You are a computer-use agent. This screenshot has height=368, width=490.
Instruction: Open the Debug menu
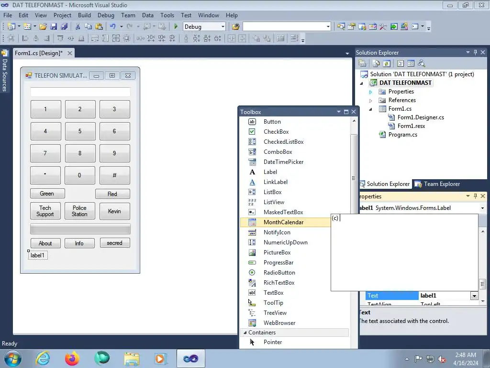tap(106, 15)
